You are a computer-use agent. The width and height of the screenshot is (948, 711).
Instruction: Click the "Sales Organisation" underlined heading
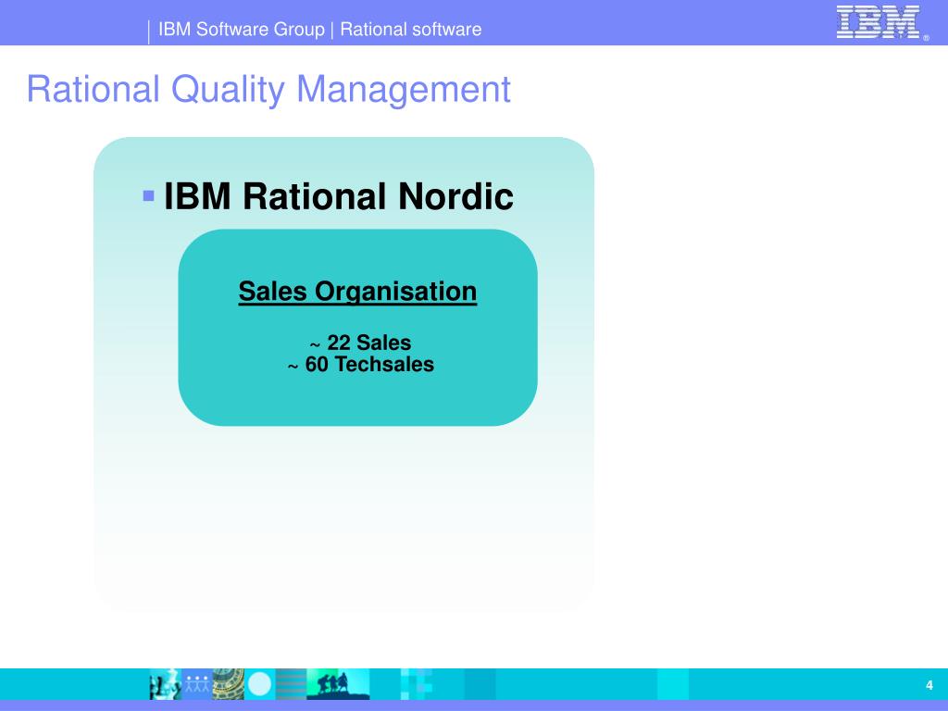[357, 292]
